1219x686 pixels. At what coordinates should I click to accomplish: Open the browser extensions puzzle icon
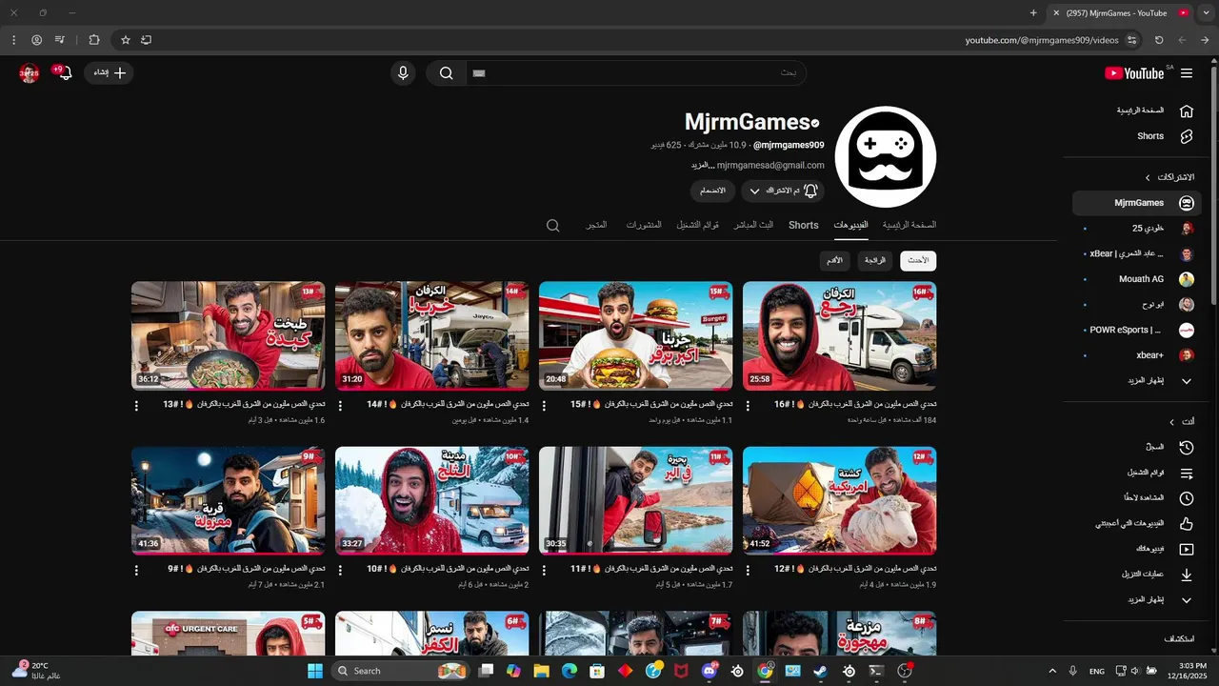[x=93, y=40]
